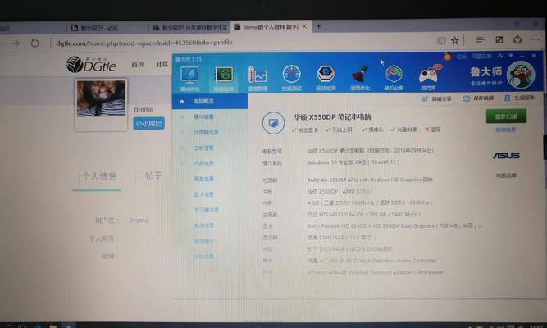Viewport: 547px width, 328px height.
Task: Open Edge hub three-lines icon
Action: tap(481, 40)
